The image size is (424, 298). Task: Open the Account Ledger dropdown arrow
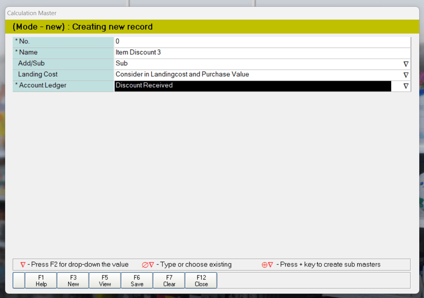406,86
